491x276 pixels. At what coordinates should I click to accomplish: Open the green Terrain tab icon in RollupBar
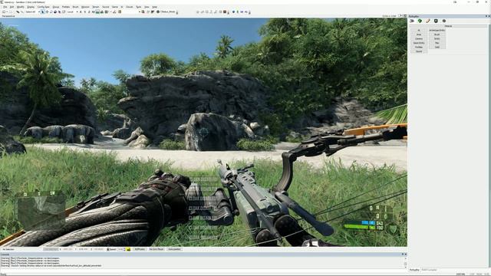[420, 21]
